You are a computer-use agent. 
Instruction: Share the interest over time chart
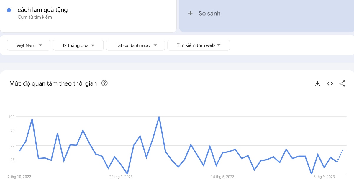[342, 84]
